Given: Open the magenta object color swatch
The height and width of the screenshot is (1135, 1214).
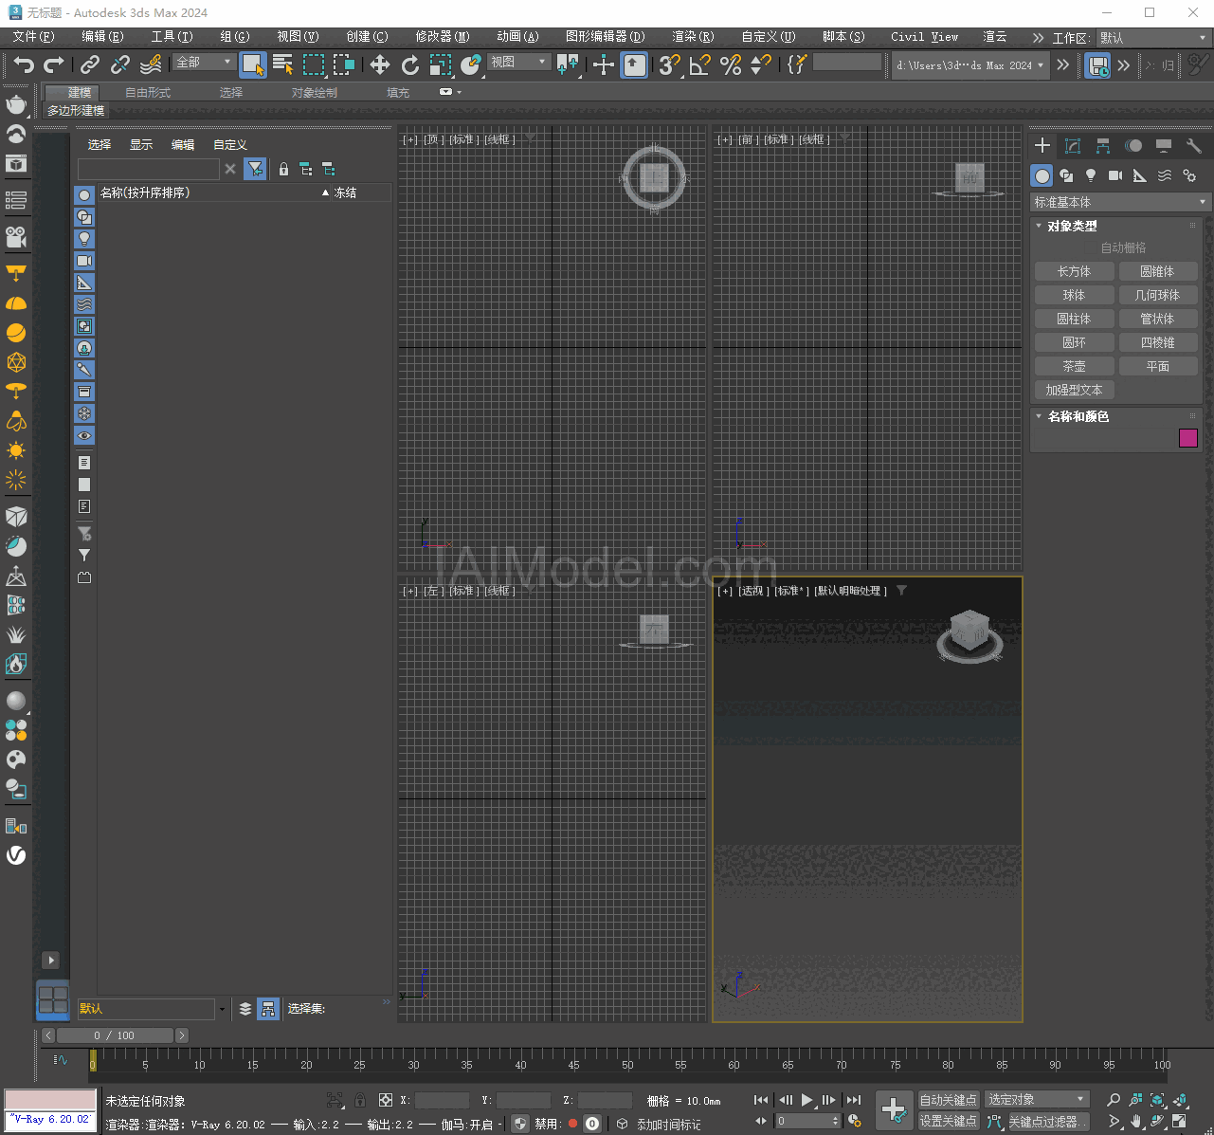Looking at the screenshot, I should (1188, 437).
